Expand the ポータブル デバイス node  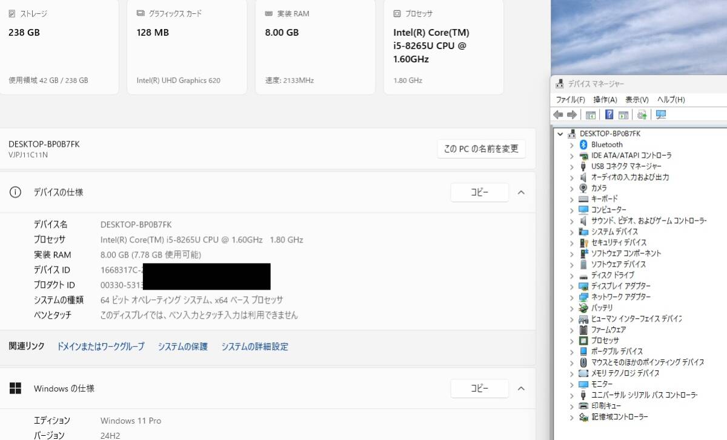point(571,352)
